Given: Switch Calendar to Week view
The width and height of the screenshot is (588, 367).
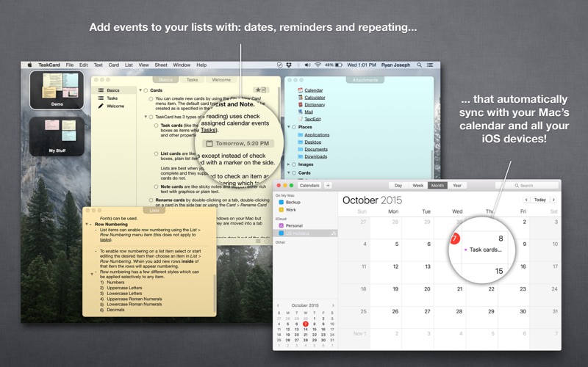Looking at the screenshot, I should [417, 186].
